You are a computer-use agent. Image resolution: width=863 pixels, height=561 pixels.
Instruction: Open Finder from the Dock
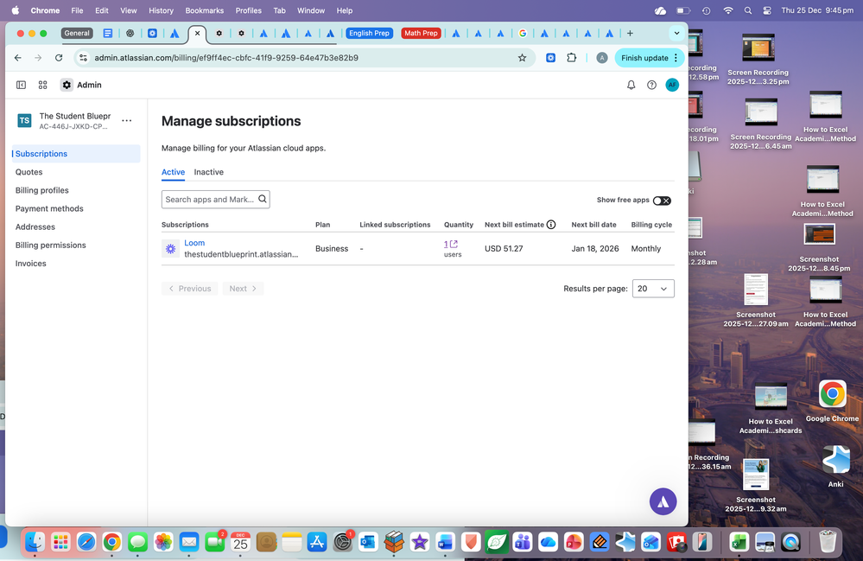point(35,542)
